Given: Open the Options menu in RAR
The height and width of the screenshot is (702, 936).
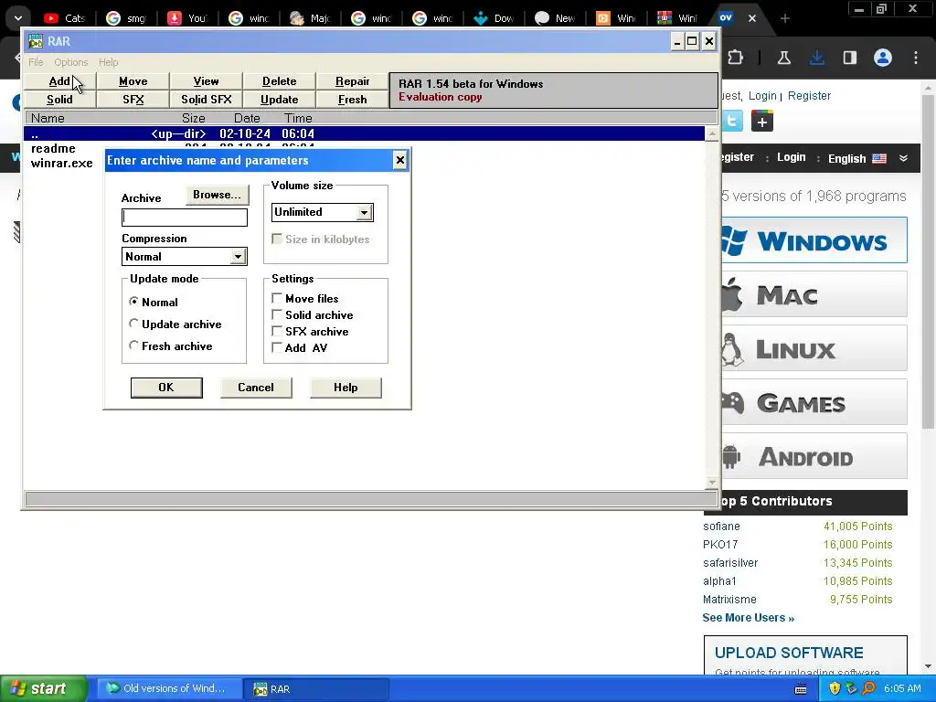Looking at the screenshot, I should coord(71,62).
